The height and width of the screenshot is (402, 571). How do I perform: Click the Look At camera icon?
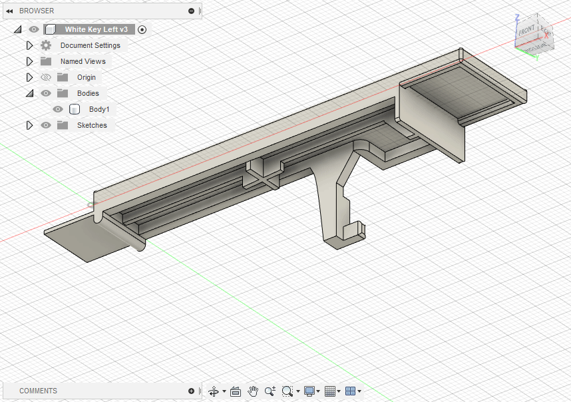[x=235, y=391]
